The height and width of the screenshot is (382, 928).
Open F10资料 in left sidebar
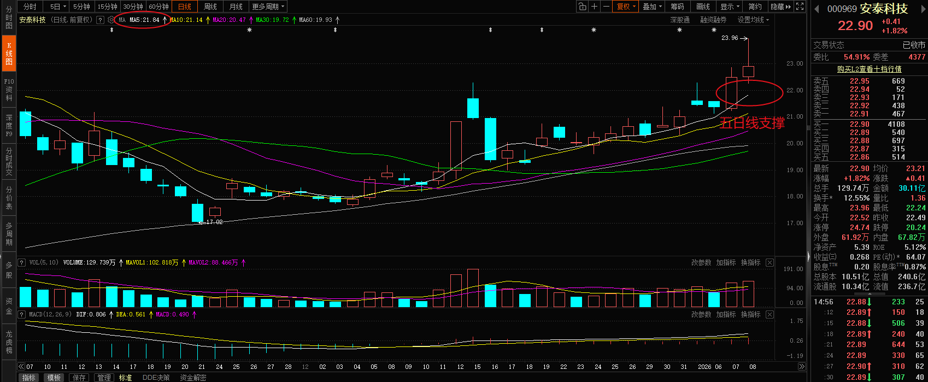[x=9, y=90]
